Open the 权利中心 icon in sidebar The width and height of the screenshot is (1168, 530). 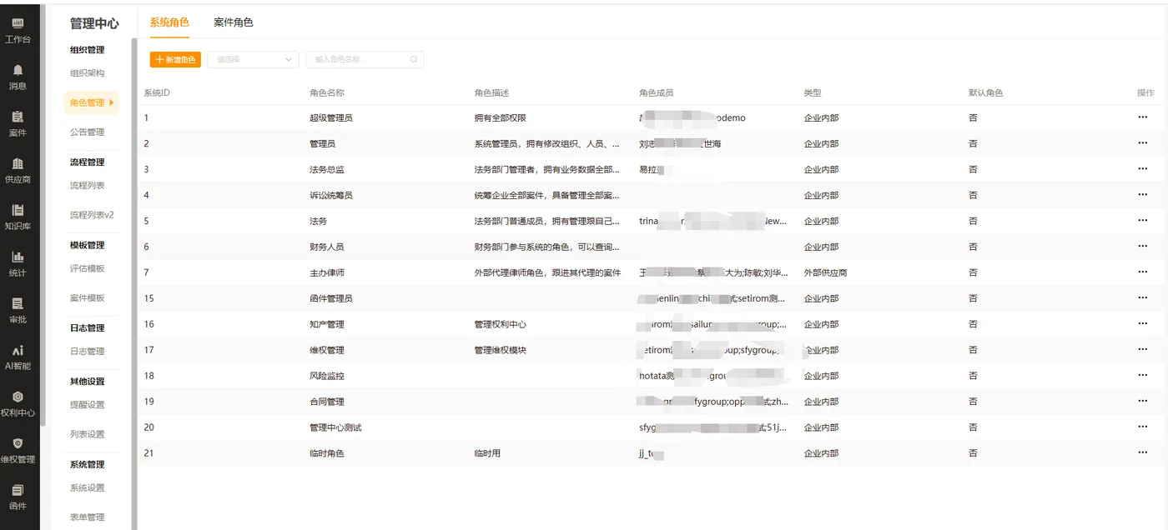tap(18, 397)
